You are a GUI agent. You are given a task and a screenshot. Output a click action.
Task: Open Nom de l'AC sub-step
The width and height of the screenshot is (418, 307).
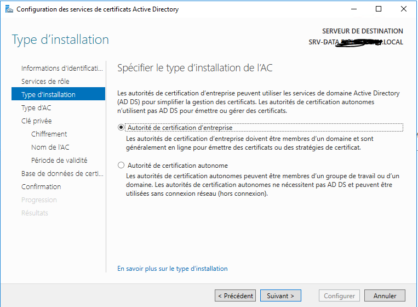(x=50, y=147)
